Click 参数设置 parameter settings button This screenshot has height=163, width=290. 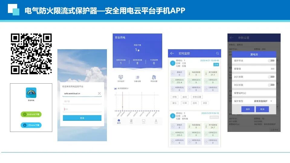[x=197, y=97]
